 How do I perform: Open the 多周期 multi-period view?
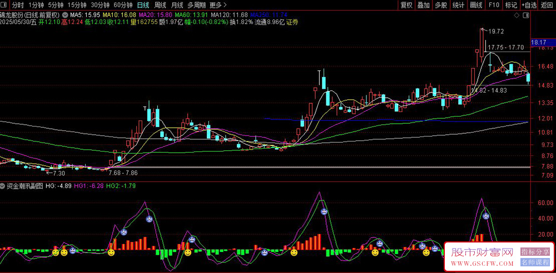point(196,6)
